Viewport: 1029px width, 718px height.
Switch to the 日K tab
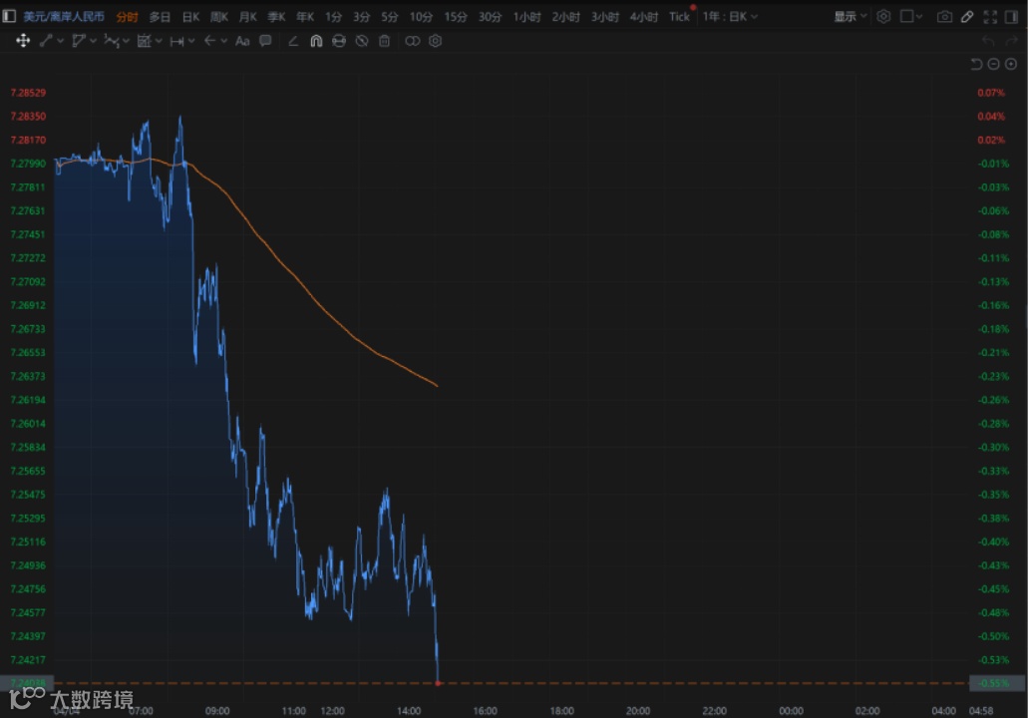(190, 16)
